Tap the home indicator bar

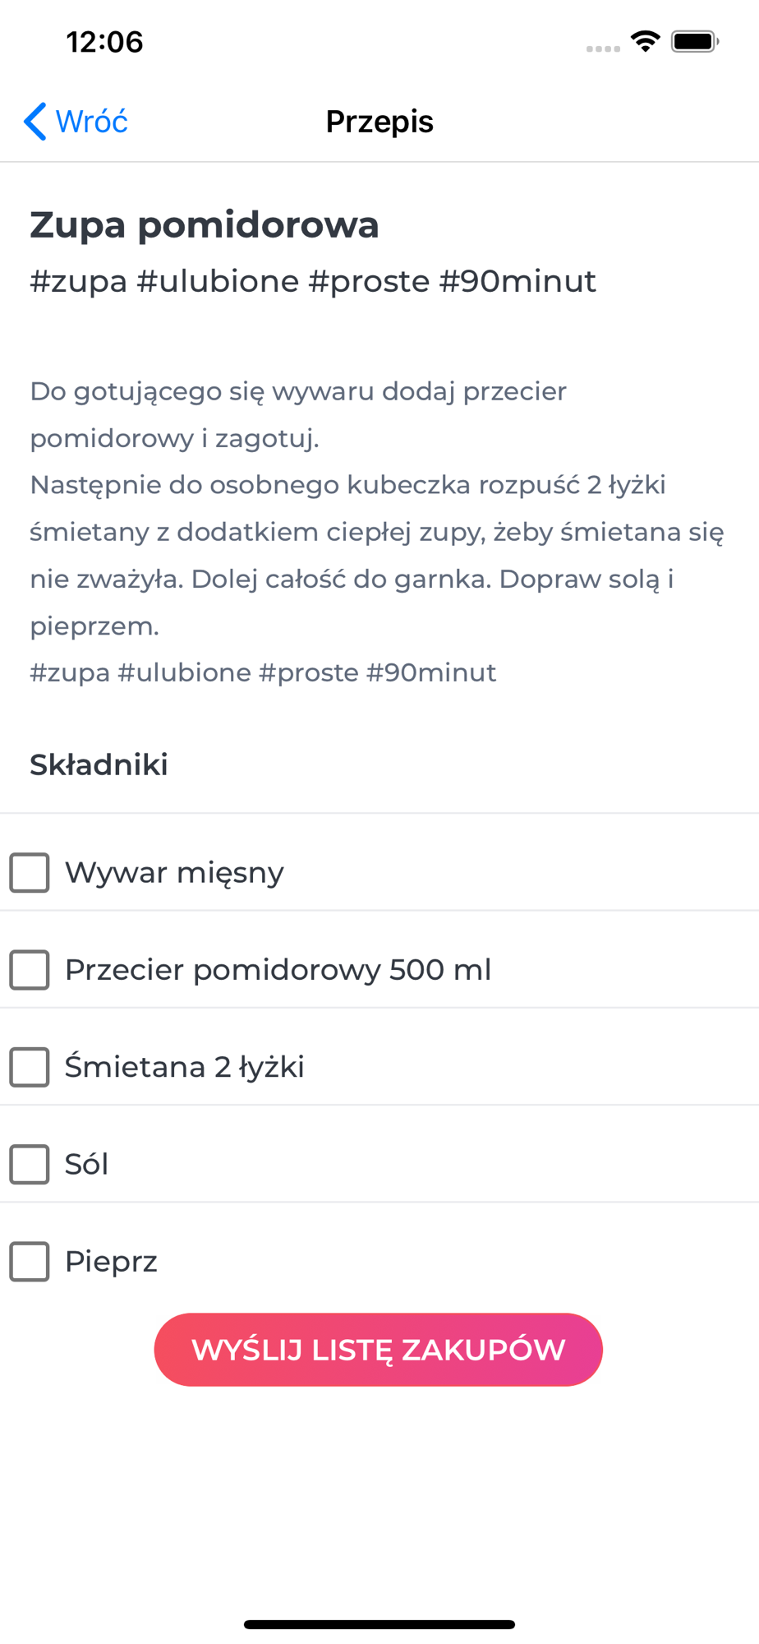tap(379, 1624)
